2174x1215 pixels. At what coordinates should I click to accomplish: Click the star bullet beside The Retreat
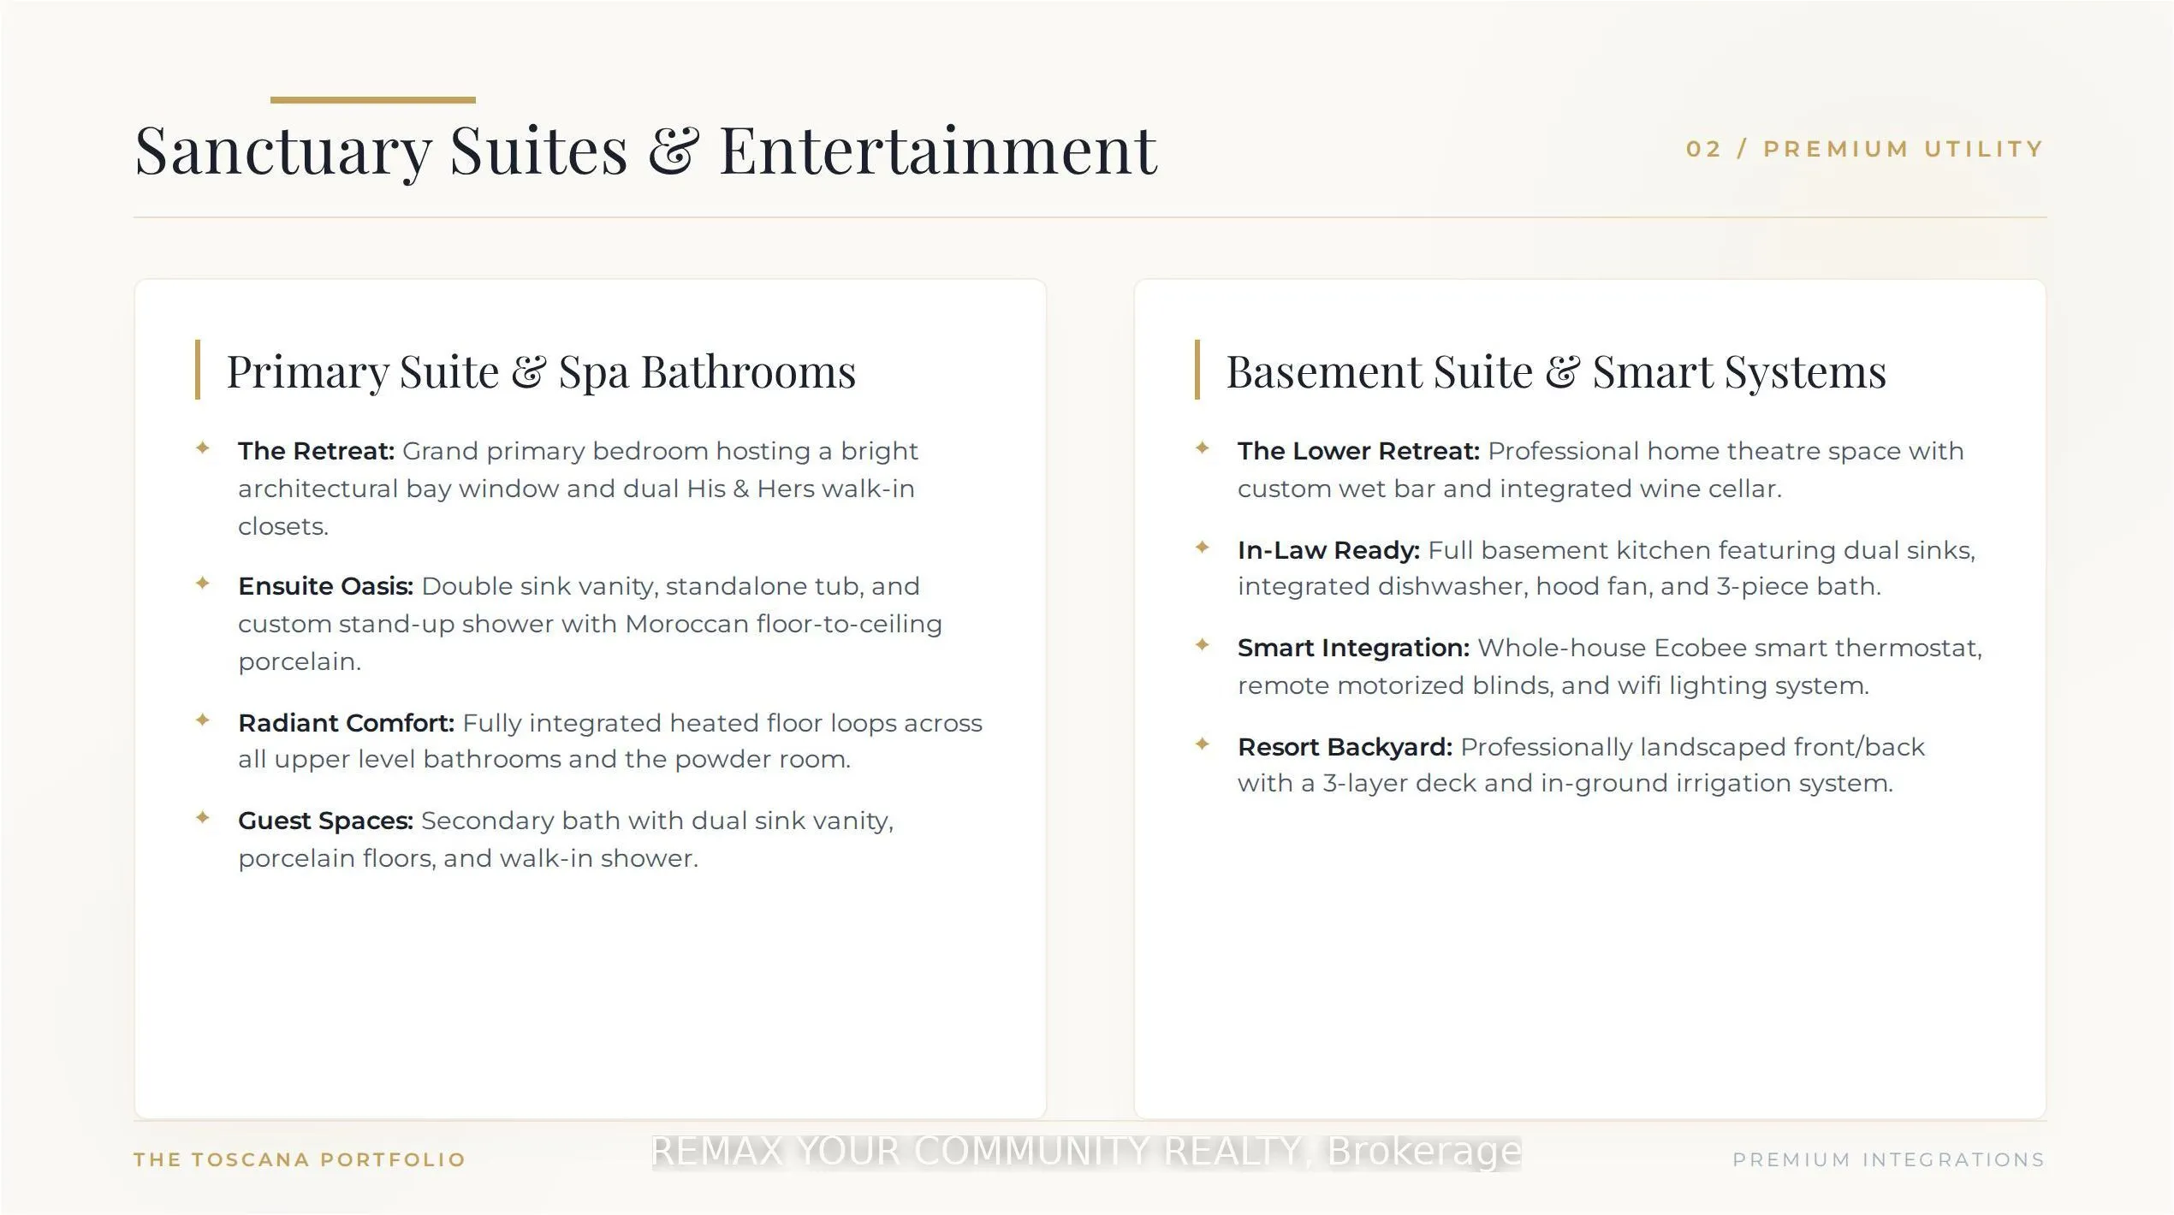pos(203,447)
